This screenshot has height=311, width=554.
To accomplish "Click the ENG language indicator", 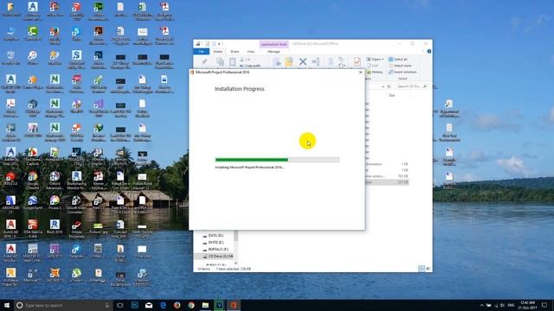I will pos(511,305).
